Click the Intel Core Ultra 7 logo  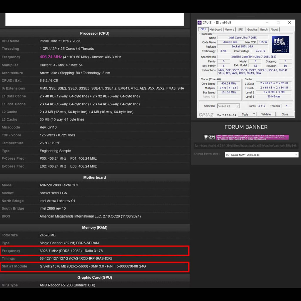click(x=280, y=44)
